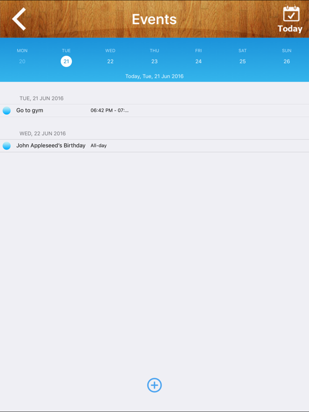Click blue calendar dot beside Go to gym
Screen dimensions: 309x412
(6, 111)
